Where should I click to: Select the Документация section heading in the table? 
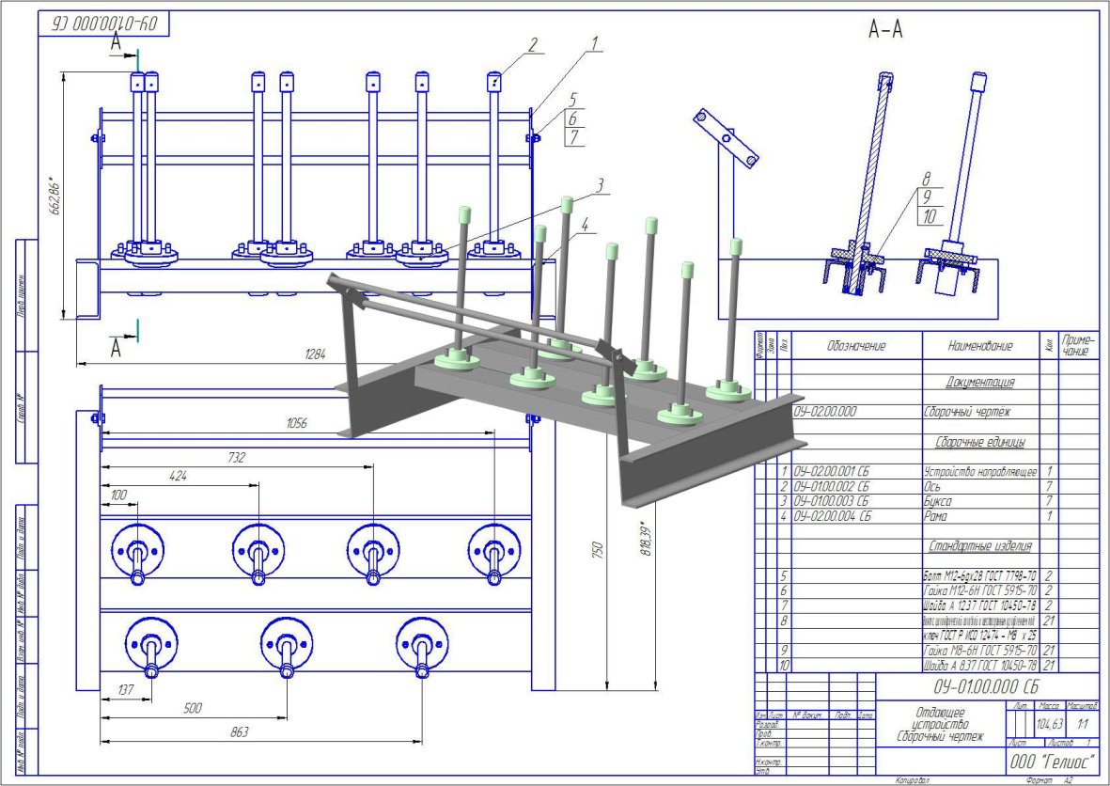[980, 383]
